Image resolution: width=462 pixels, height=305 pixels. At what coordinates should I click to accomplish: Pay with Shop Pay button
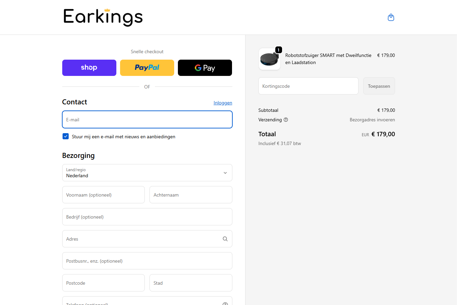tap(89, 68)
